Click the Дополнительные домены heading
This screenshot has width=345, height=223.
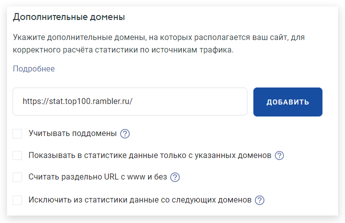(x=69, y=17)
